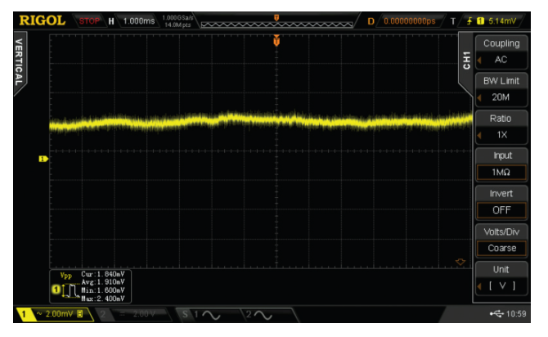Click the 10:59 clock display
This screenshot has width=548, height=337.
point(516,314)
